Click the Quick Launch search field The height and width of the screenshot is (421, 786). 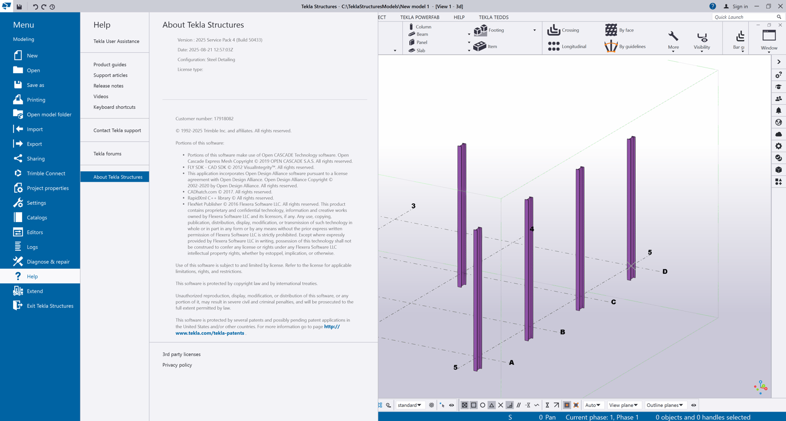coord(744,17)
